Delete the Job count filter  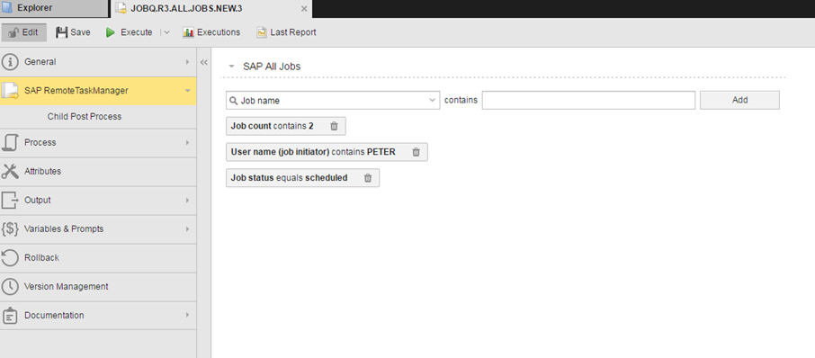click(x=335, y=126)
